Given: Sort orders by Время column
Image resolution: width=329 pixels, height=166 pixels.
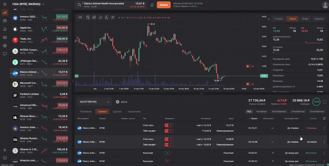Looking at the screenshot, I should tap(253, 119).
